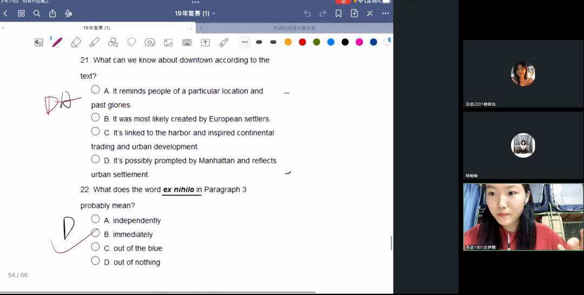The height and width of the screenshot is (295, 584).
Task: Select option D 'out of nothing'
Action: tap(96, 261)
